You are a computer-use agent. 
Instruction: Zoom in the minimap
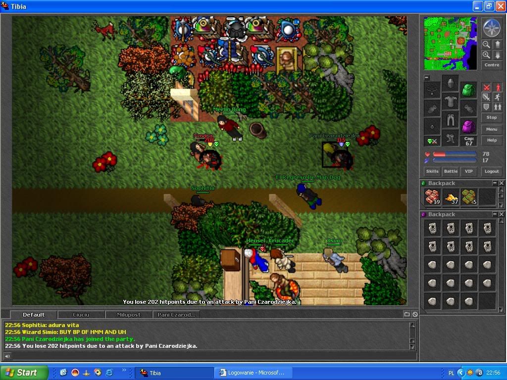486,55
